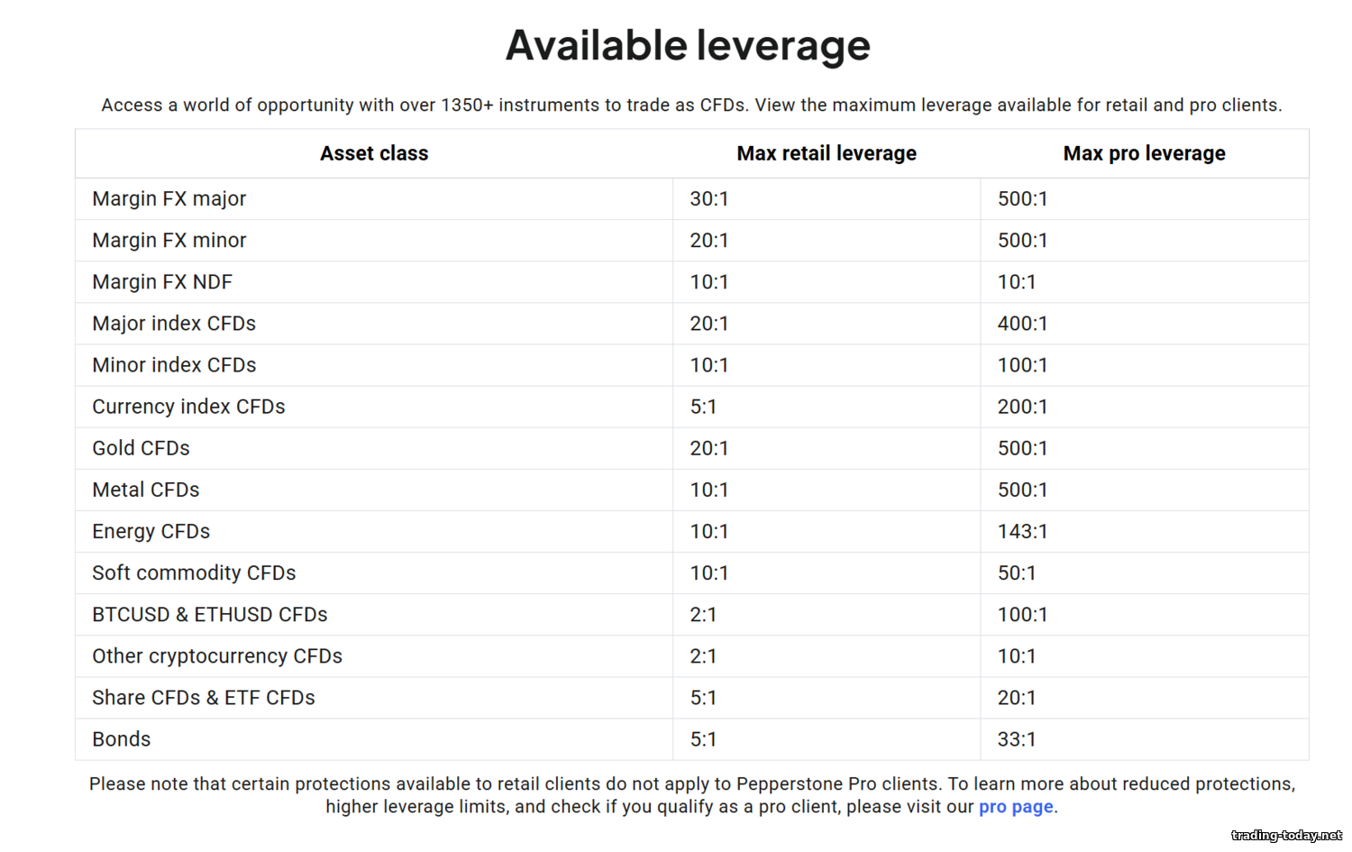1352x852 pixels.
Task: Select the Margin FX minor row label
Action: pyautogui.click(x=169, y=240)
